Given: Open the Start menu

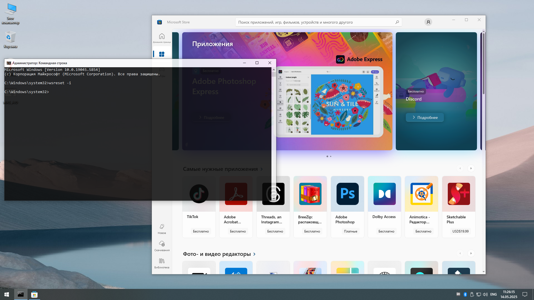Looking at the screenshot, I should [6, 294].
